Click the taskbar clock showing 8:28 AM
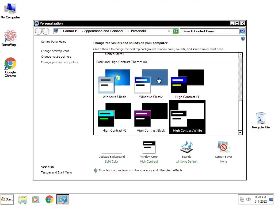Screen dimensions: 274x205 tap(261, 199)
